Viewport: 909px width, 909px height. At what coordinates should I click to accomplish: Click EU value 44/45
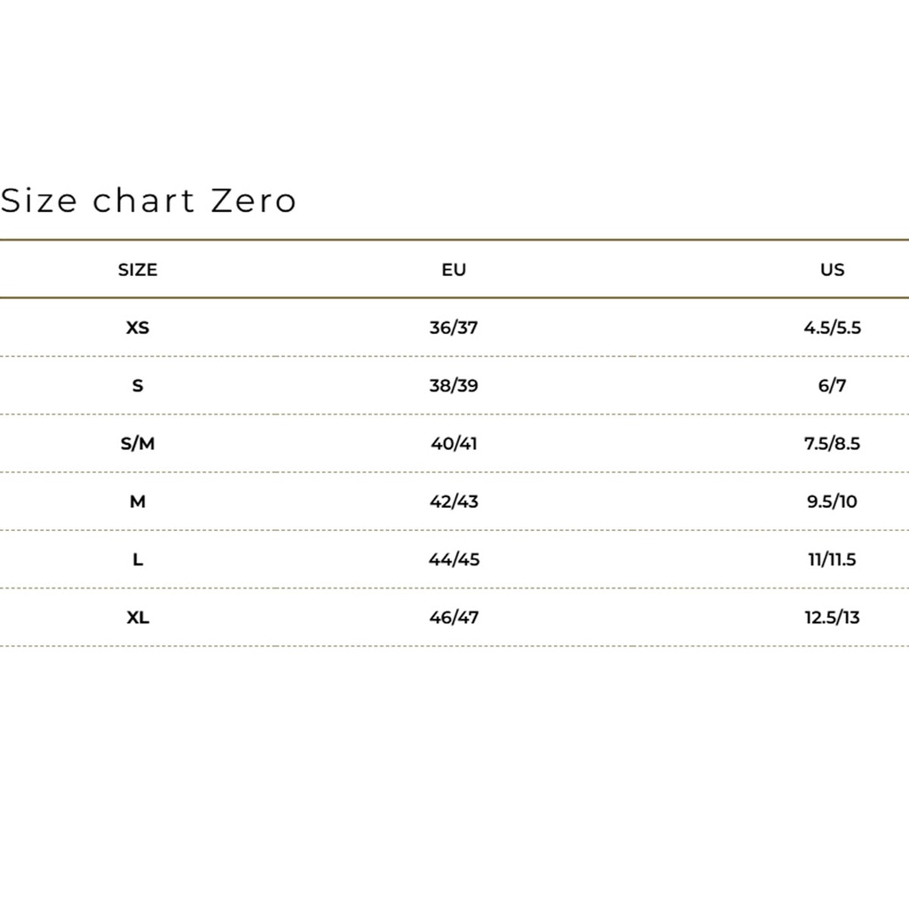tap(454, 560)
